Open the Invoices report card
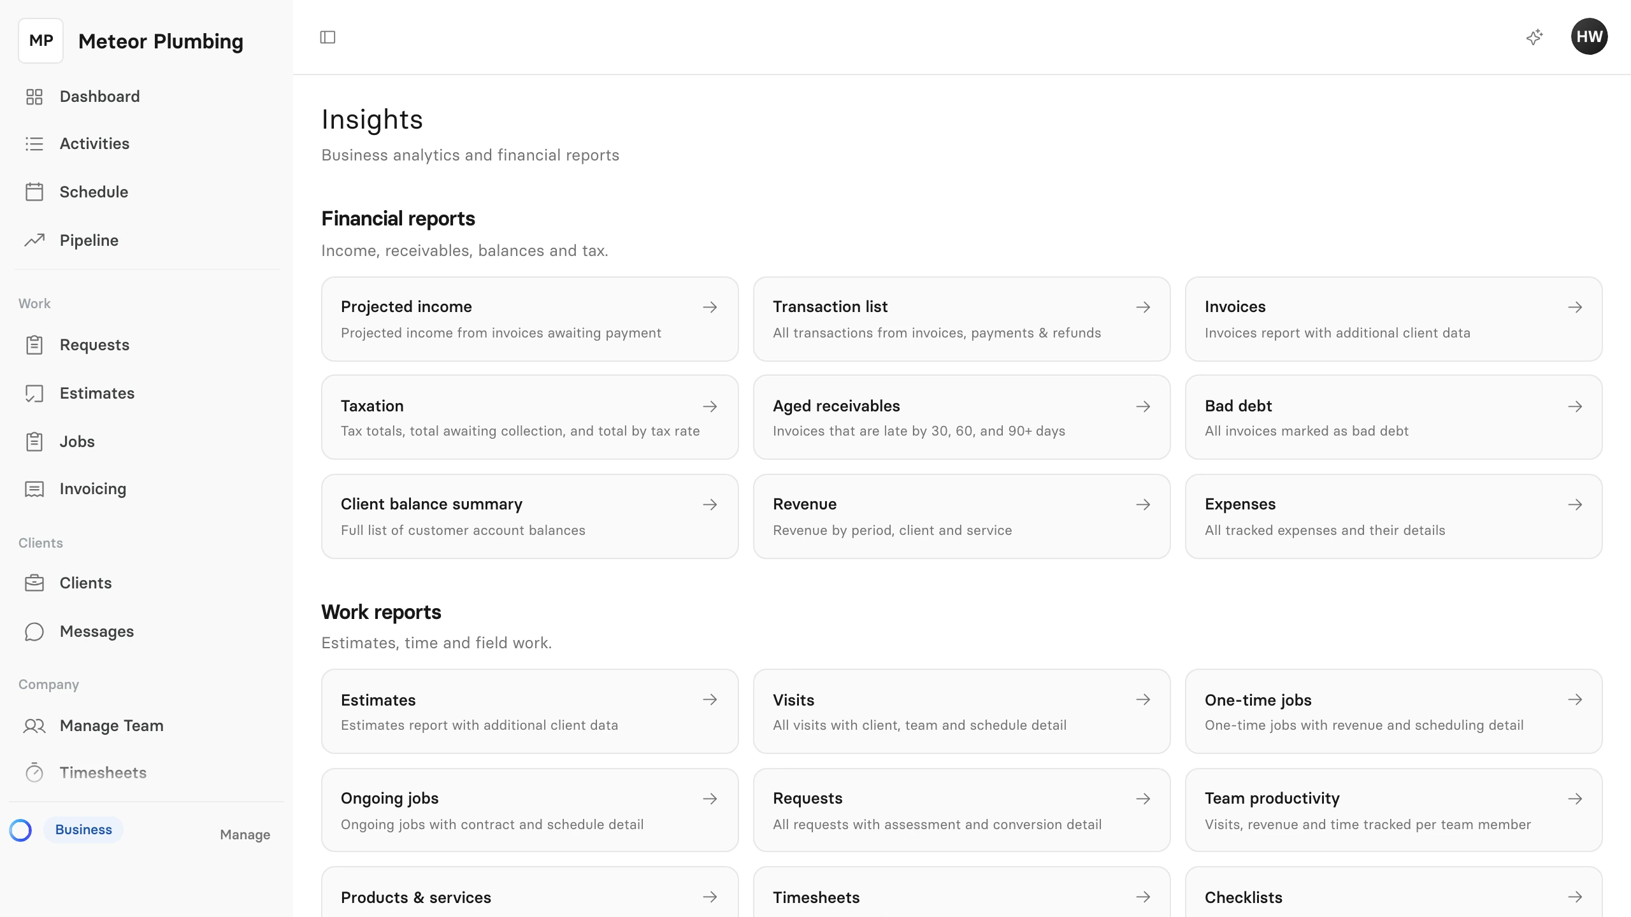The image size is (1631, 917). coord(1393,319)
